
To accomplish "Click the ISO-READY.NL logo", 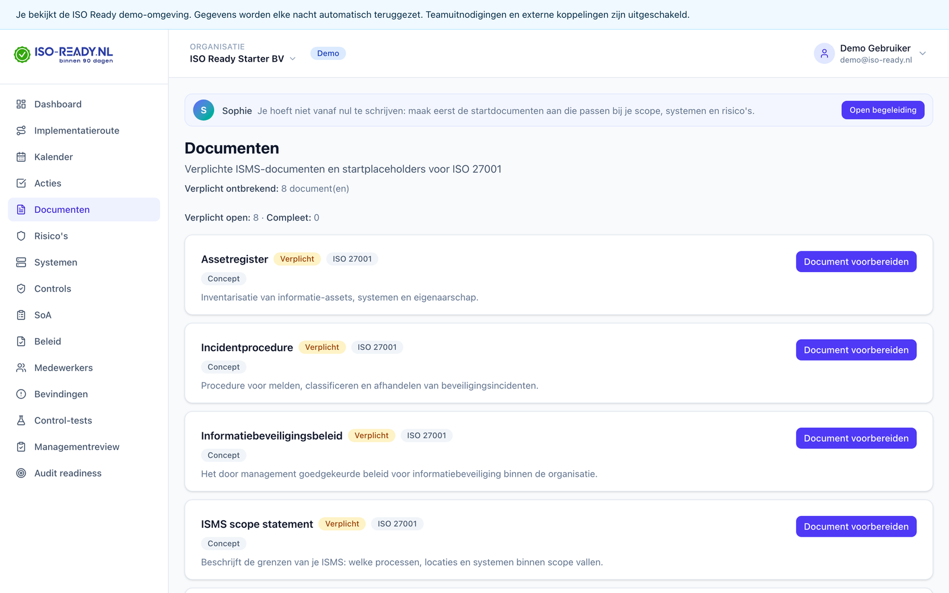I will pyautogui.click(x=63, y=55).
